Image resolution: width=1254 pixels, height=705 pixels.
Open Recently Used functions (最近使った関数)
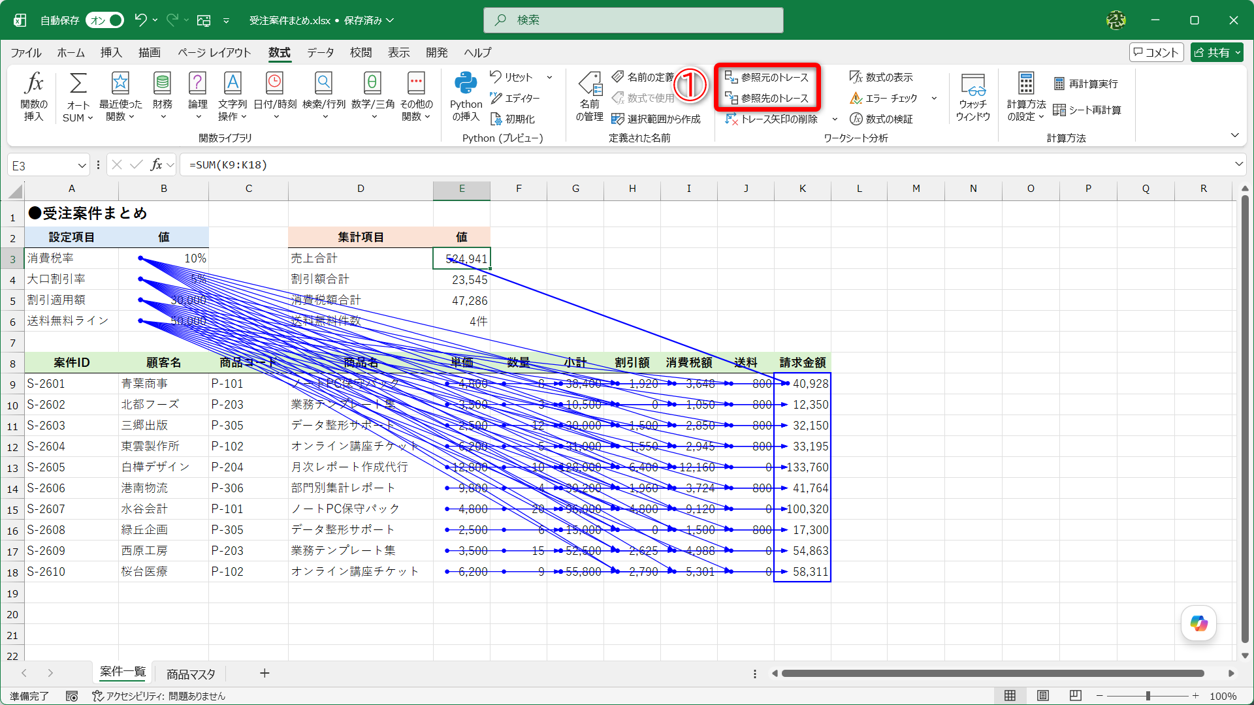point(120,97)
